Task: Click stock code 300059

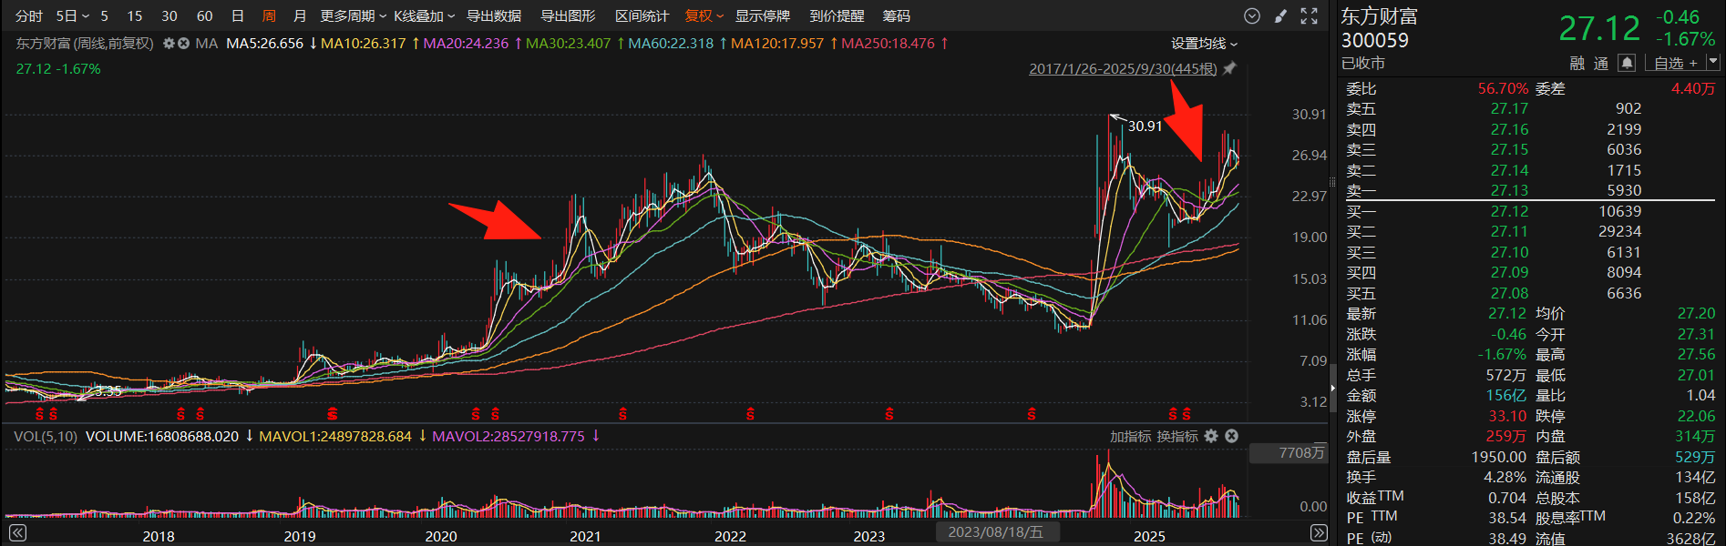Action: pyautogui.click(x=1374, y=40)
